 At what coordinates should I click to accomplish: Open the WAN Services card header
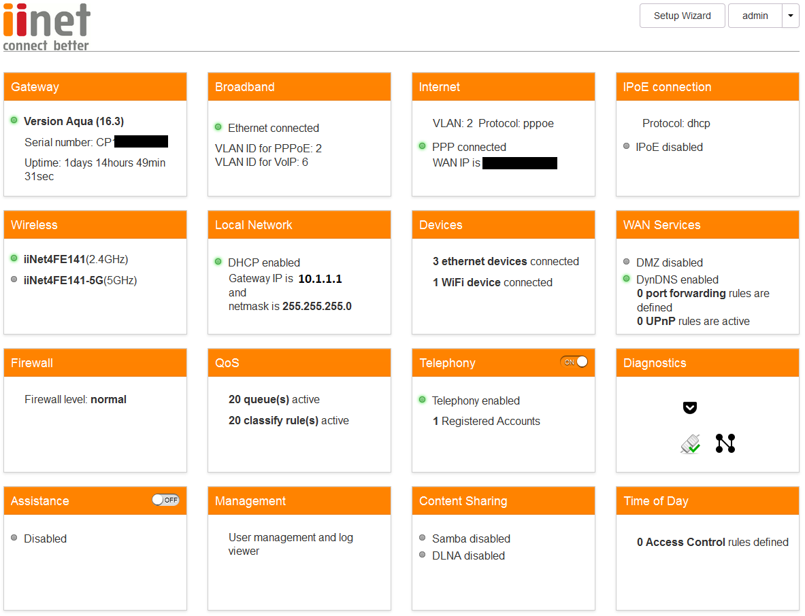(708, 224)
